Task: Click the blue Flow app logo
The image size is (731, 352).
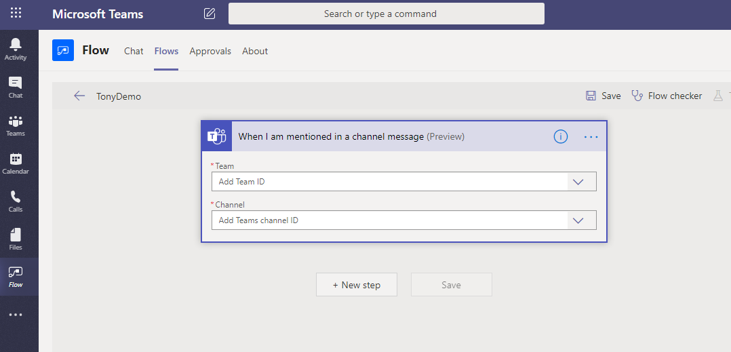Action: (x=63, y=50)
